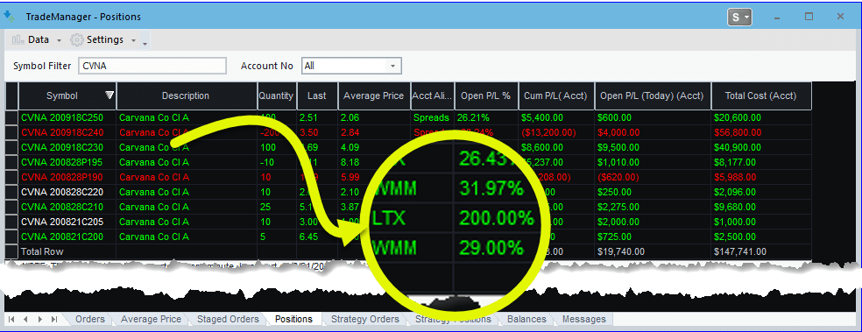Select row checkbox for CVNA 200821C200
This screenshot has width=862, height=332.
(11, 237)
